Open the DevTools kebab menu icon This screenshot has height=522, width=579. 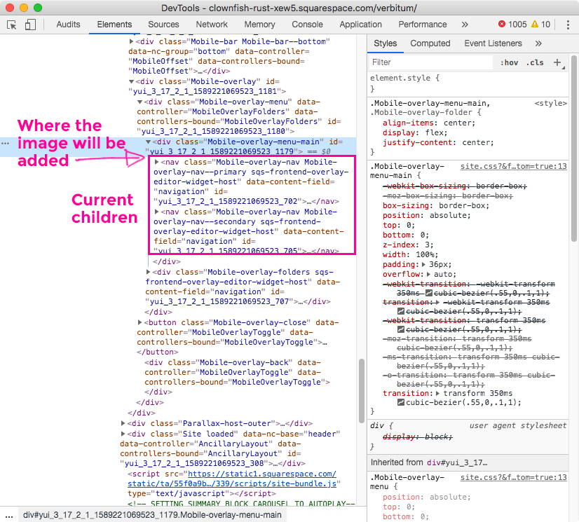coord(568,25)
